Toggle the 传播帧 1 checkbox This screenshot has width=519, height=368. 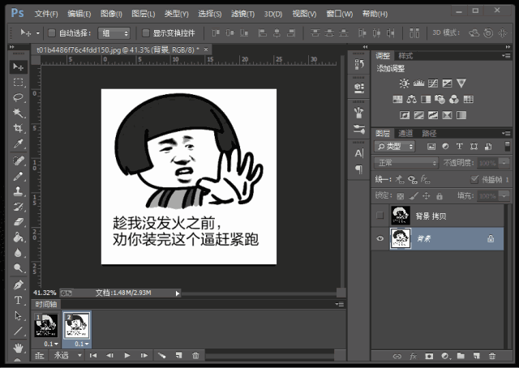coord(474,179)
